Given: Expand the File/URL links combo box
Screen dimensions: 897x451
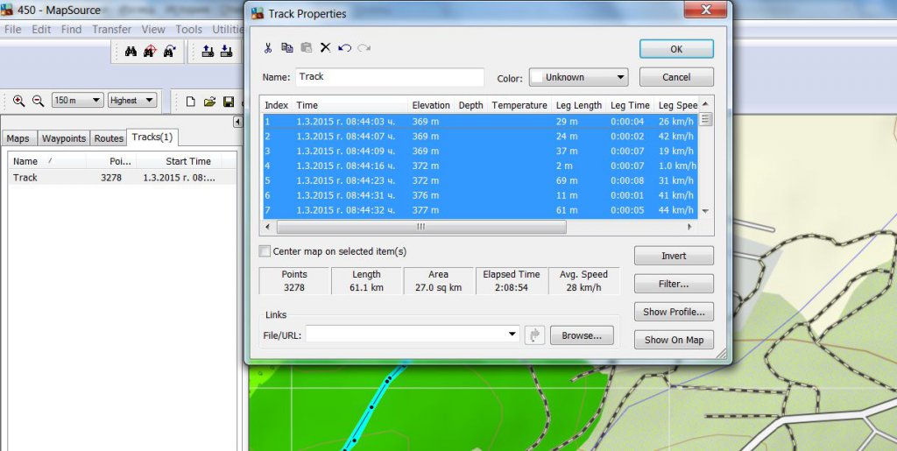Looking at the screenshot, I should tap(512, 335).
